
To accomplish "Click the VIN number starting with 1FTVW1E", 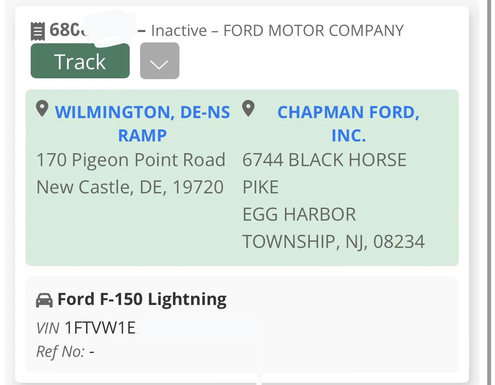I will pyautogui.click(x=100, y=328).
